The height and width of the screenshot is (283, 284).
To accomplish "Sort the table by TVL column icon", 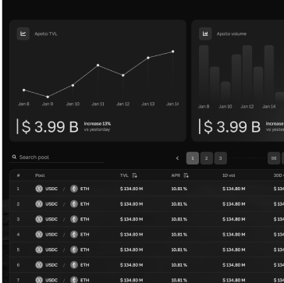I will 134,175.
